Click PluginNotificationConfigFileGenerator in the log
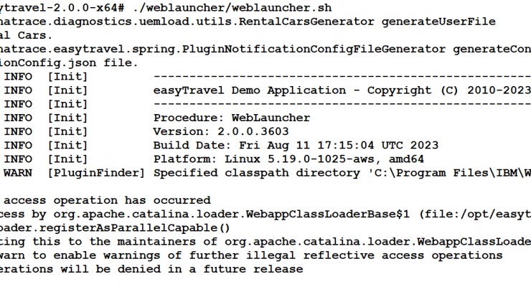This screenshot has height=297, width=531. pyautogui.click(x=314, y=49)
